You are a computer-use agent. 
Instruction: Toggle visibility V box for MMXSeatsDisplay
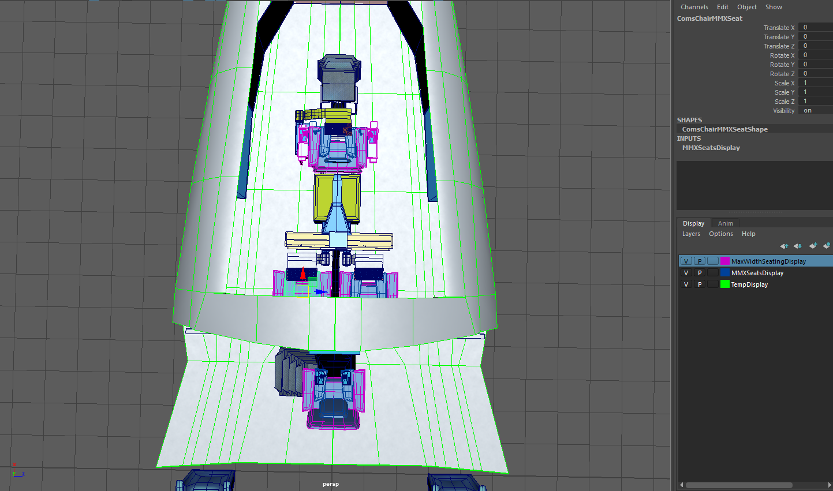[686, 273]
